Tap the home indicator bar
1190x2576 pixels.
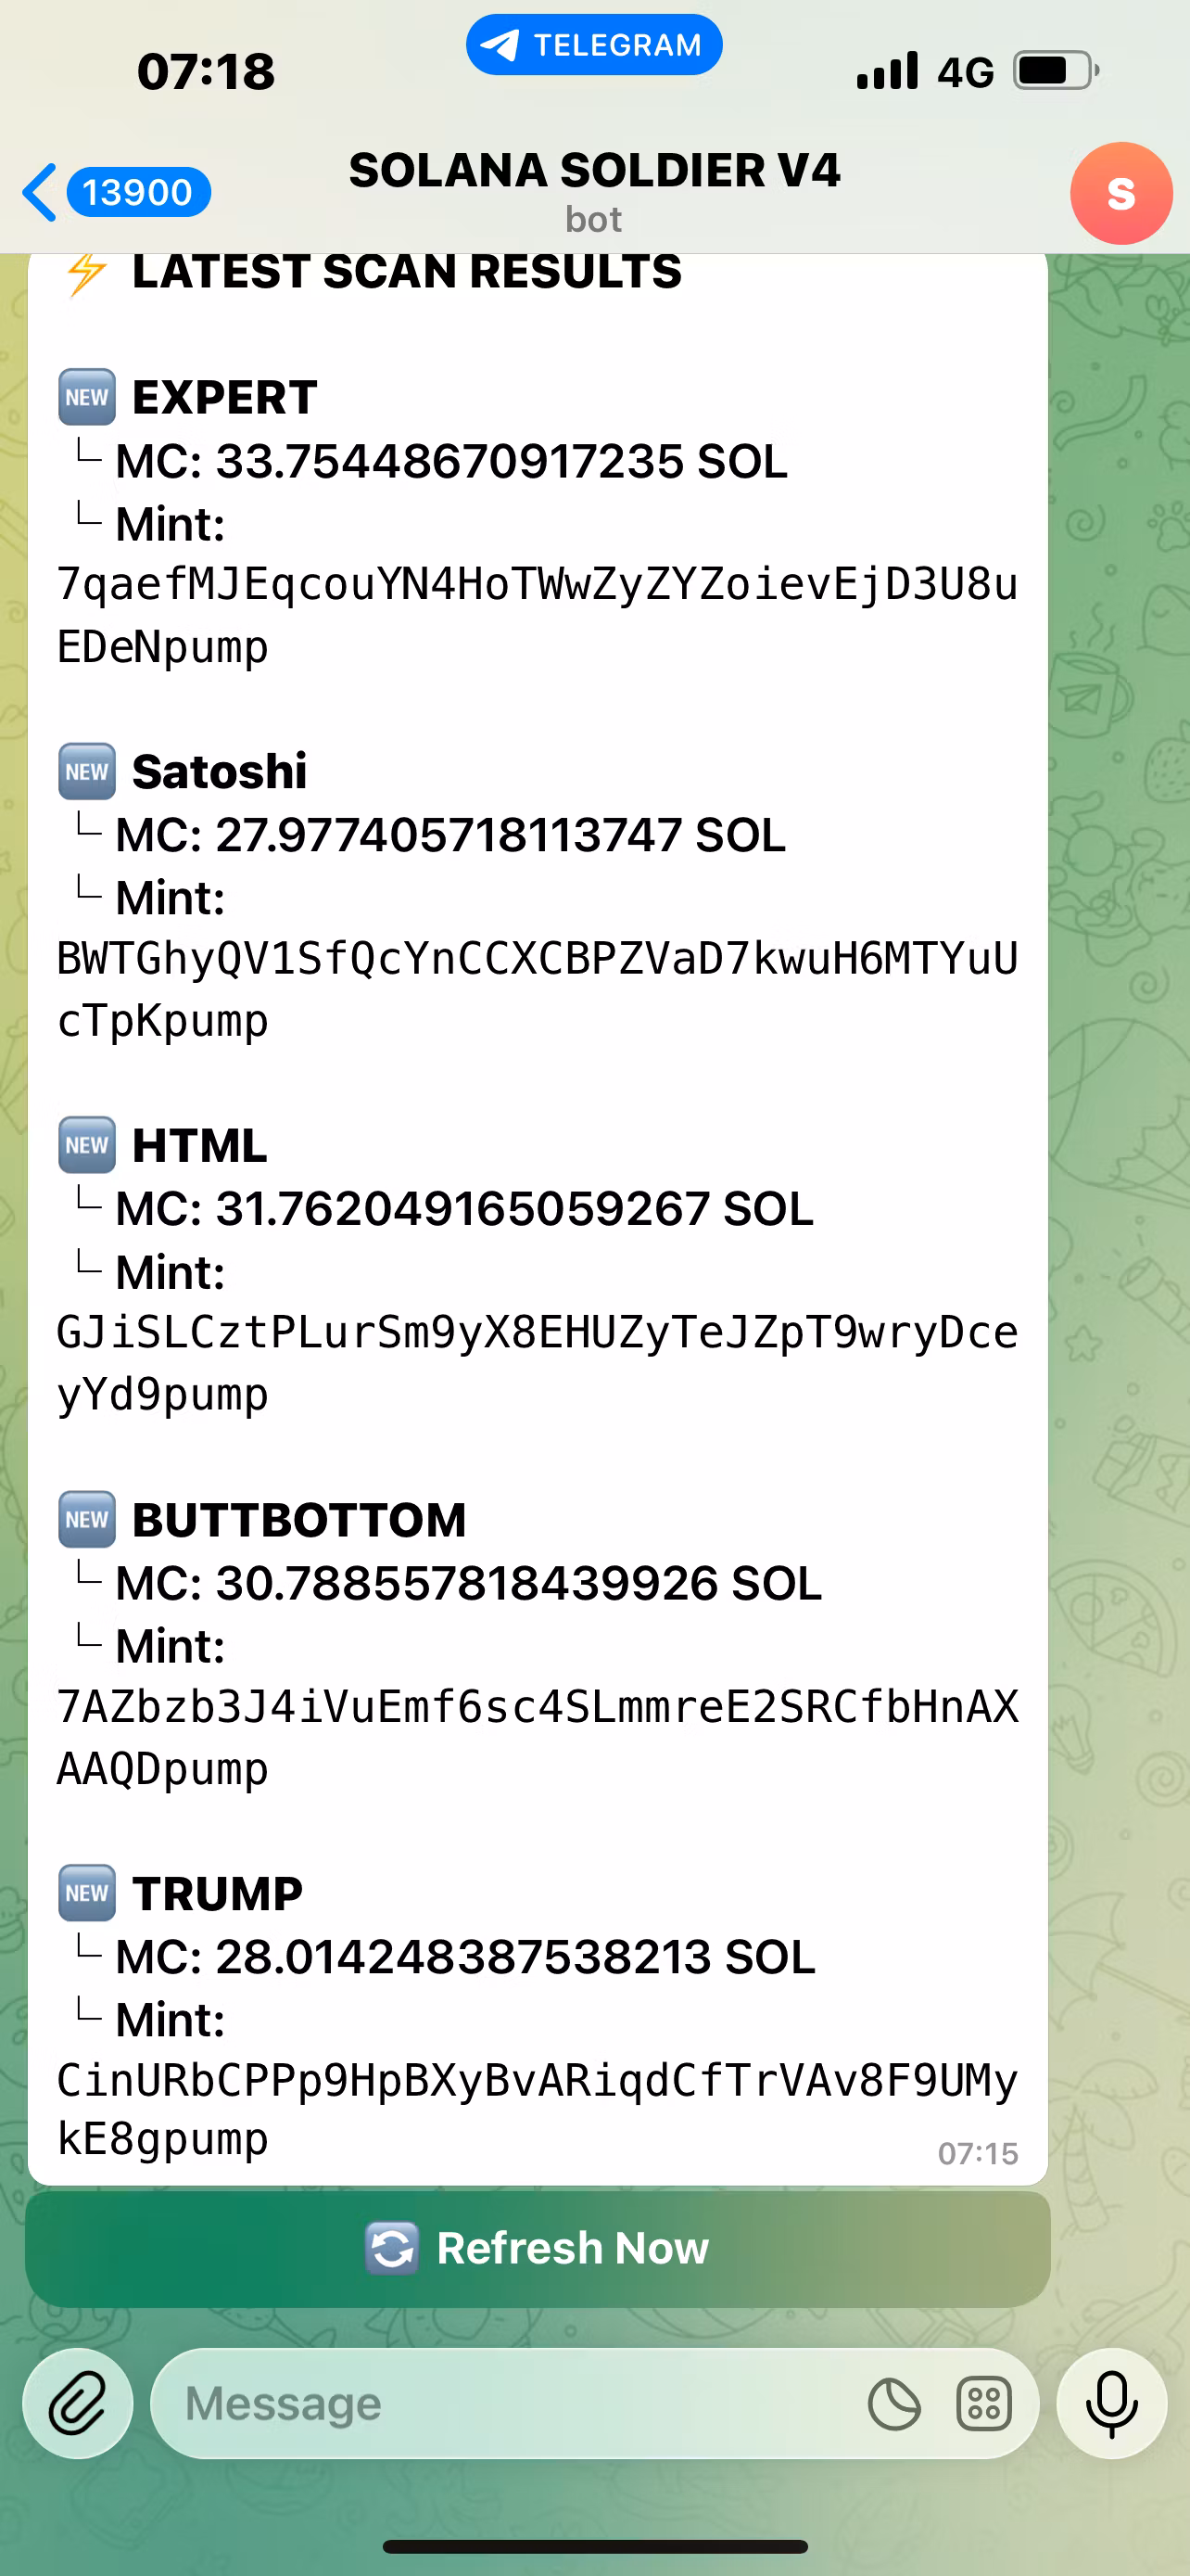[x=594, y=2546]
